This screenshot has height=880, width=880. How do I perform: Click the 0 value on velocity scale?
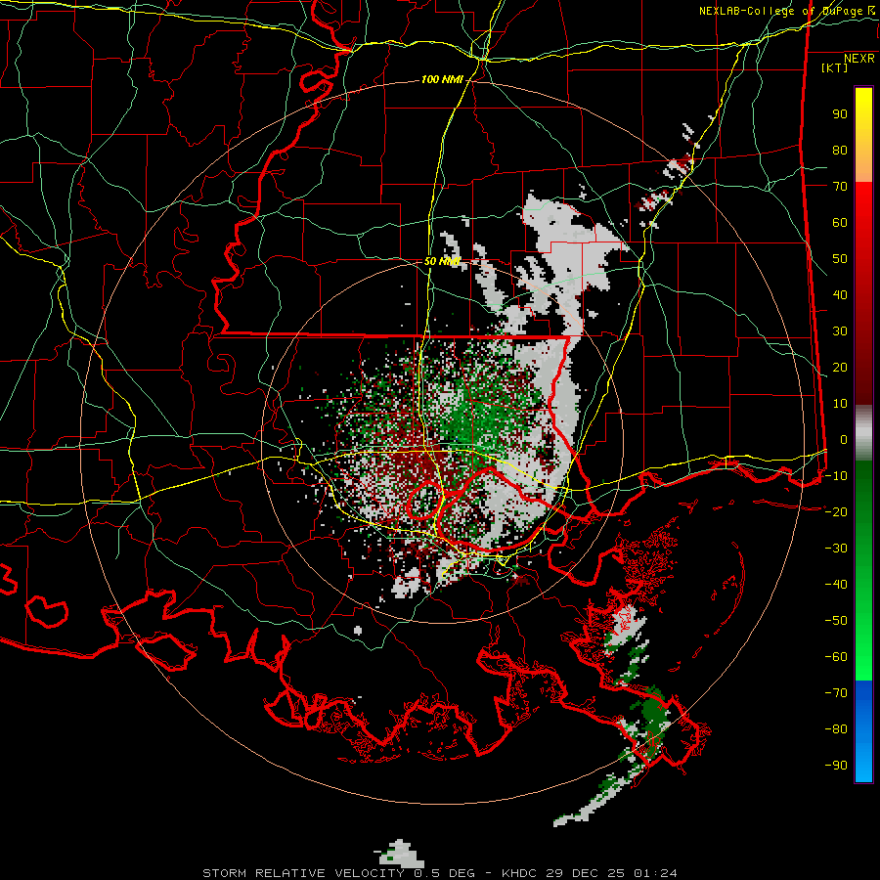click(x=844, y=439)
